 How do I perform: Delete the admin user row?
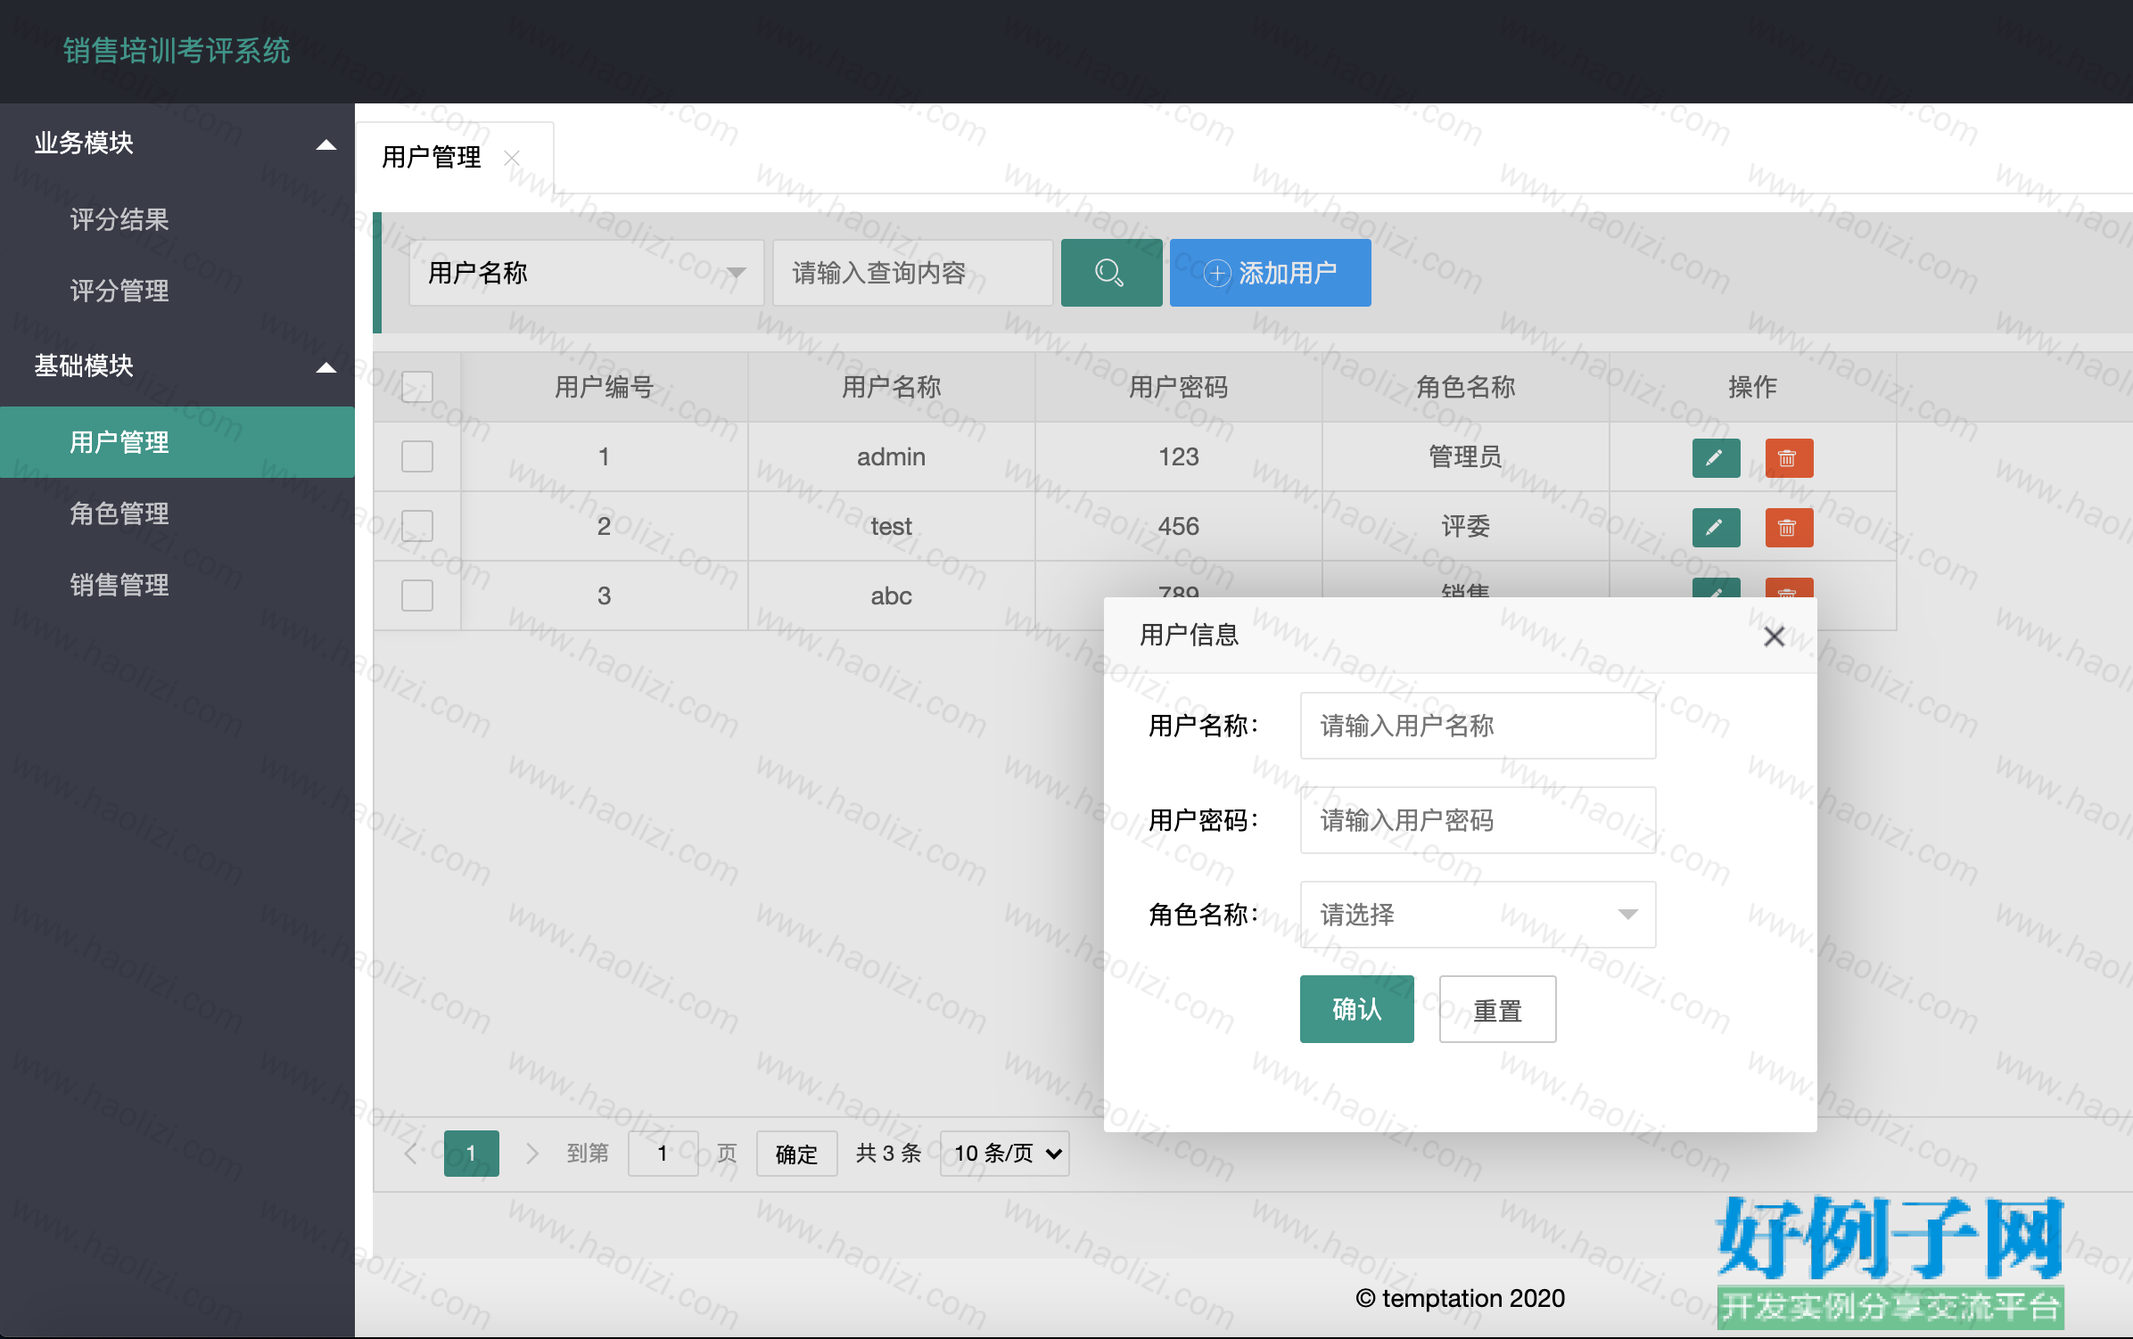[1789, 458]
